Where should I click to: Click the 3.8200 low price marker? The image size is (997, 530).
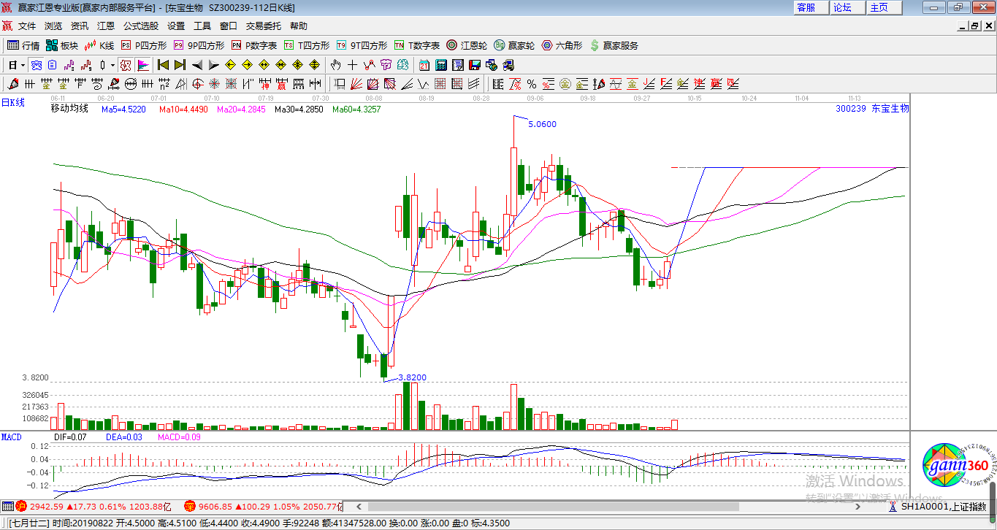tap(412, 377)
